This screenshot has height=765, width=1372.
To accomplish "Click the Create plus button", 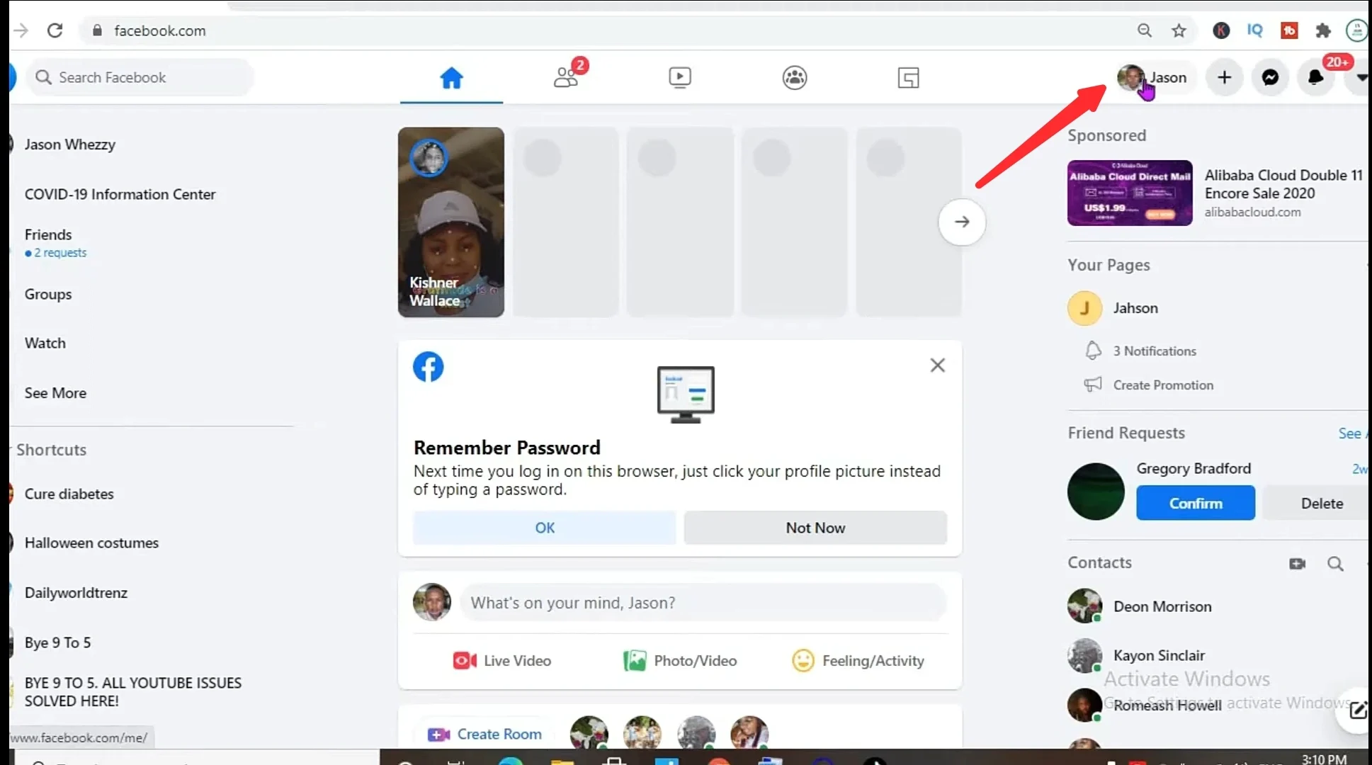I will coord(1224,77).
